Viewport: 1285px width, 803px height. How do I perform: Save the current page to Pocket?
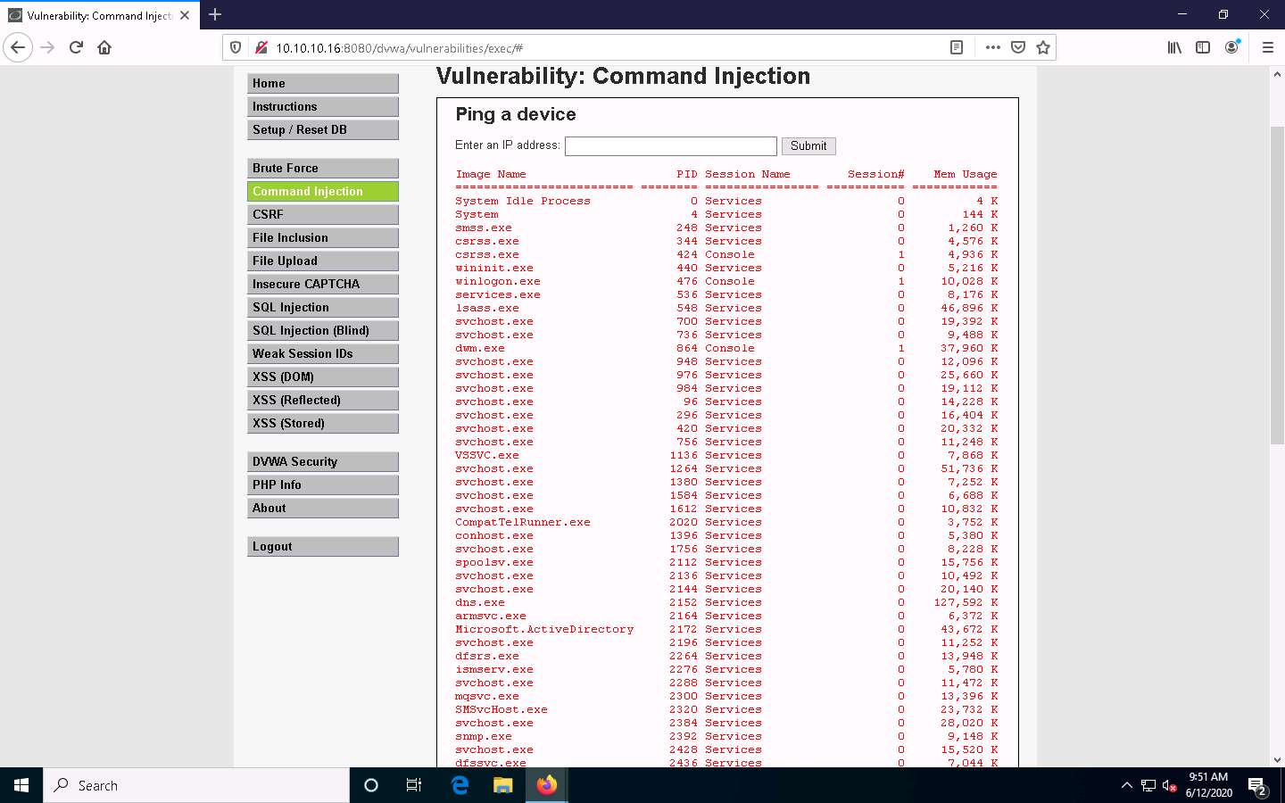click(x=1017, y=46)
